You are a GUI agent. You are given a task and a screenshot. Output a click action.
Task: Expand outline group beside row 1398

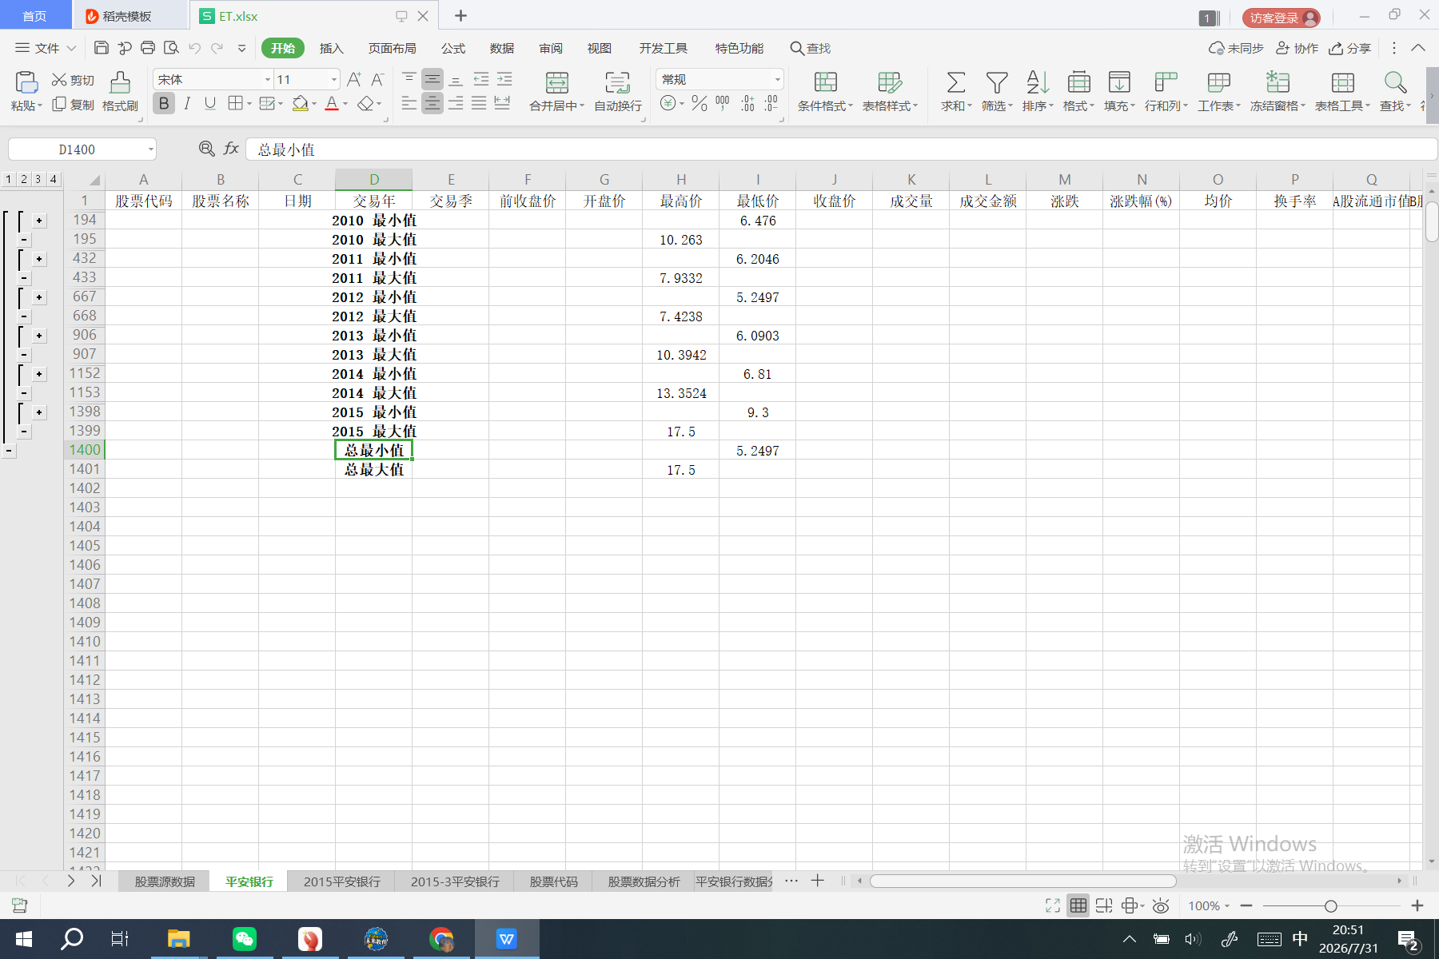coord(39,412)
